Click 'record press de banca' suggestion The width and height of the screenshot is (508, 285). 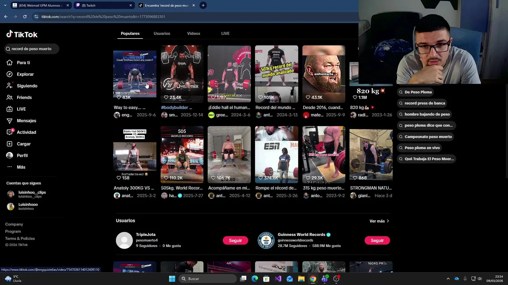(422, 103)
